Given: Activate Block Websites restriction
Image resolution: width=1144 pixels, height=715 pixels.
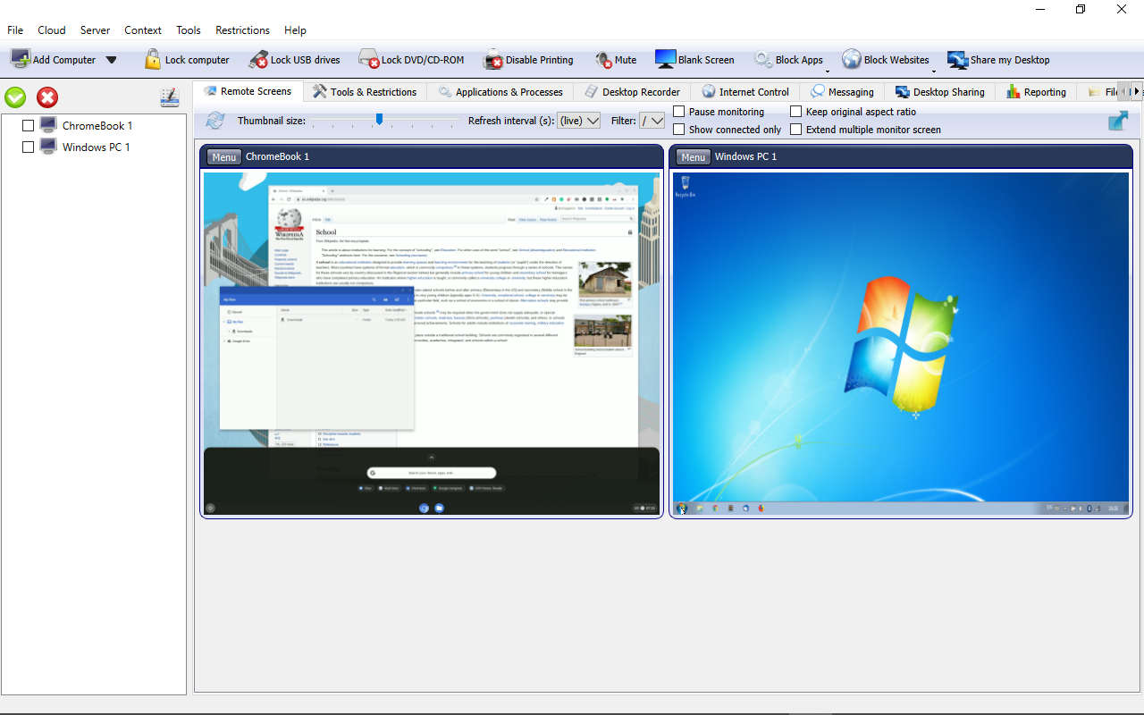Looking at the screenshot, I should click(x=886, y=60).
